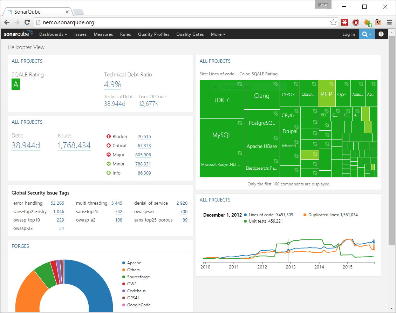
Task: Click the link icon on Apache HBase tile
Action: point(275,138)
